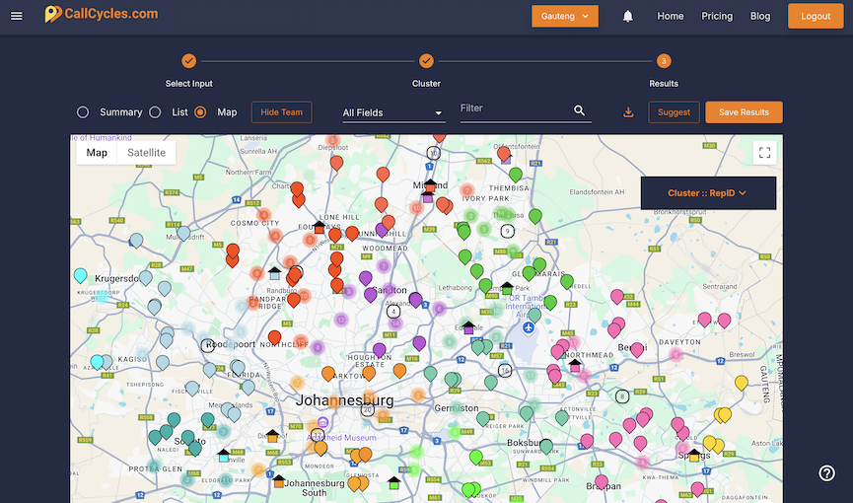Click the download results icon
The width and height of the screenshot is (853, 503).
[628, 112]
